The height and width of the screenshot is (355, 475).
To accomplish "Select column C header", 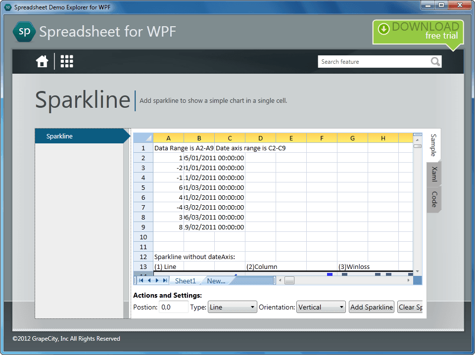I will click(230, 138).
